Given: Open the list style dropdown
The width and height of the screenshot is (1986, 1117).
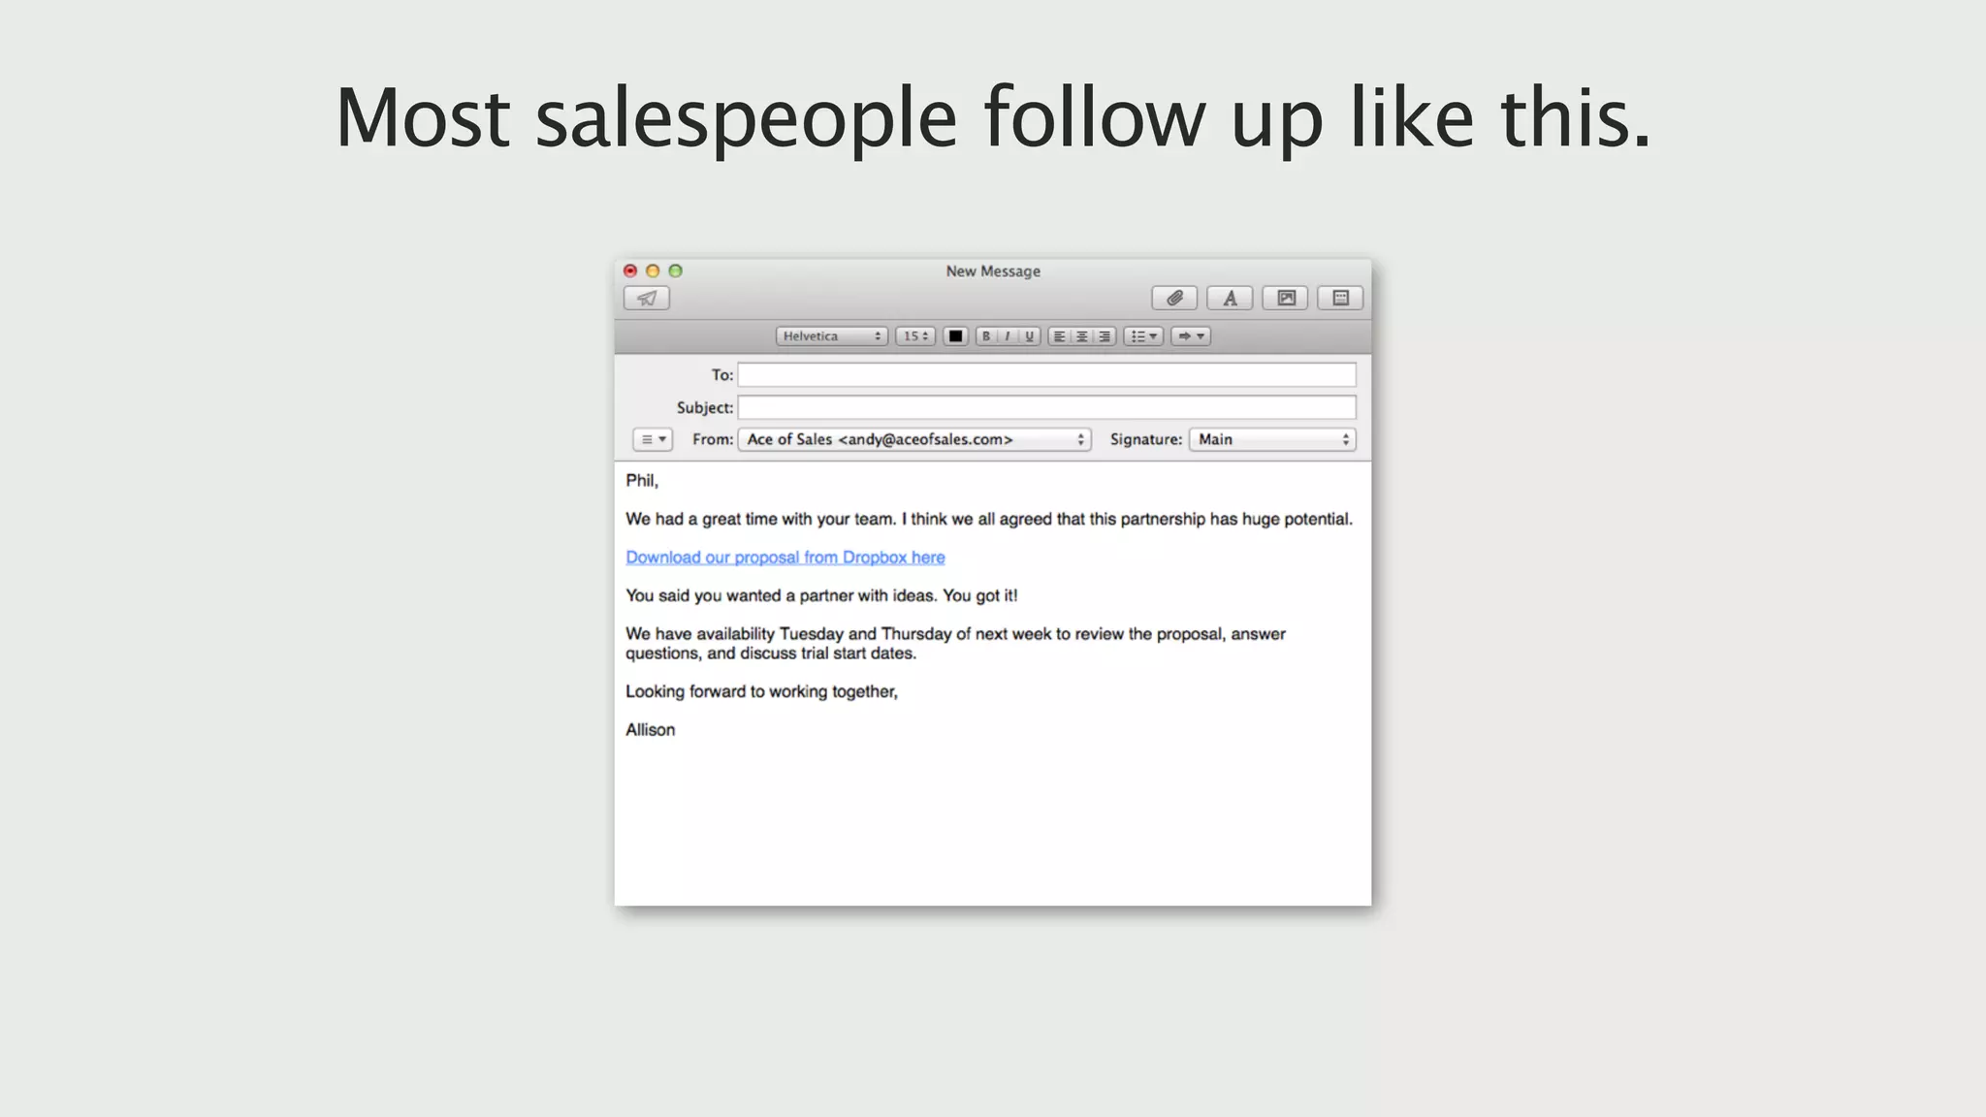Looking at the screenshot, I should [1144, 336].
